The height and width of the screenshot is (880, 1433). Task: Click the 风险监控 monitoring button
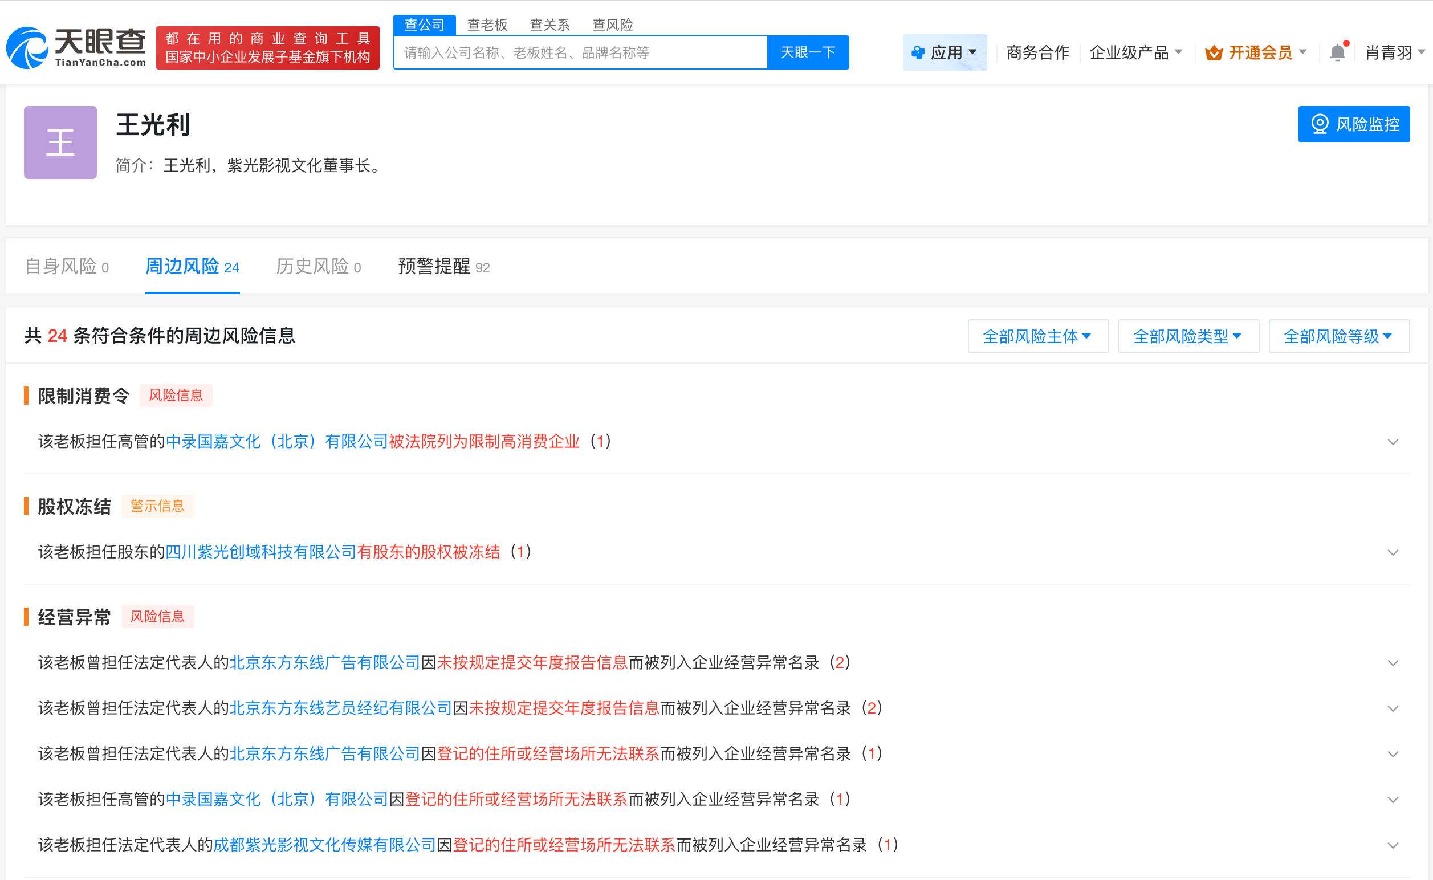click(x=1354, y=124)
